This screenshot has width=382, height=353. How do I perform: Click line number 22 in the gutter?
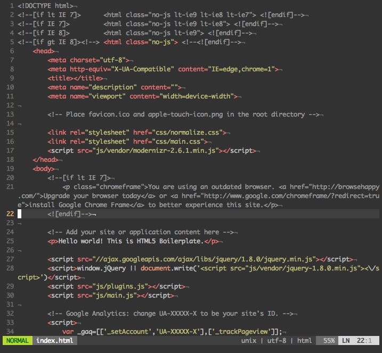[10, 214]
